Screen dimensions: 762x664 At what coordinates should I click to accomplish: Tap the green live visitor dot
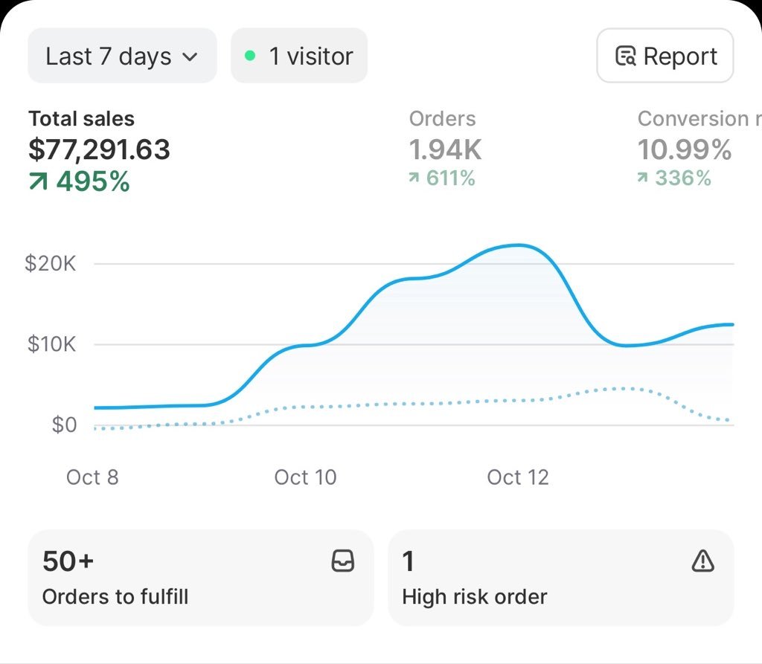[250, 56]
